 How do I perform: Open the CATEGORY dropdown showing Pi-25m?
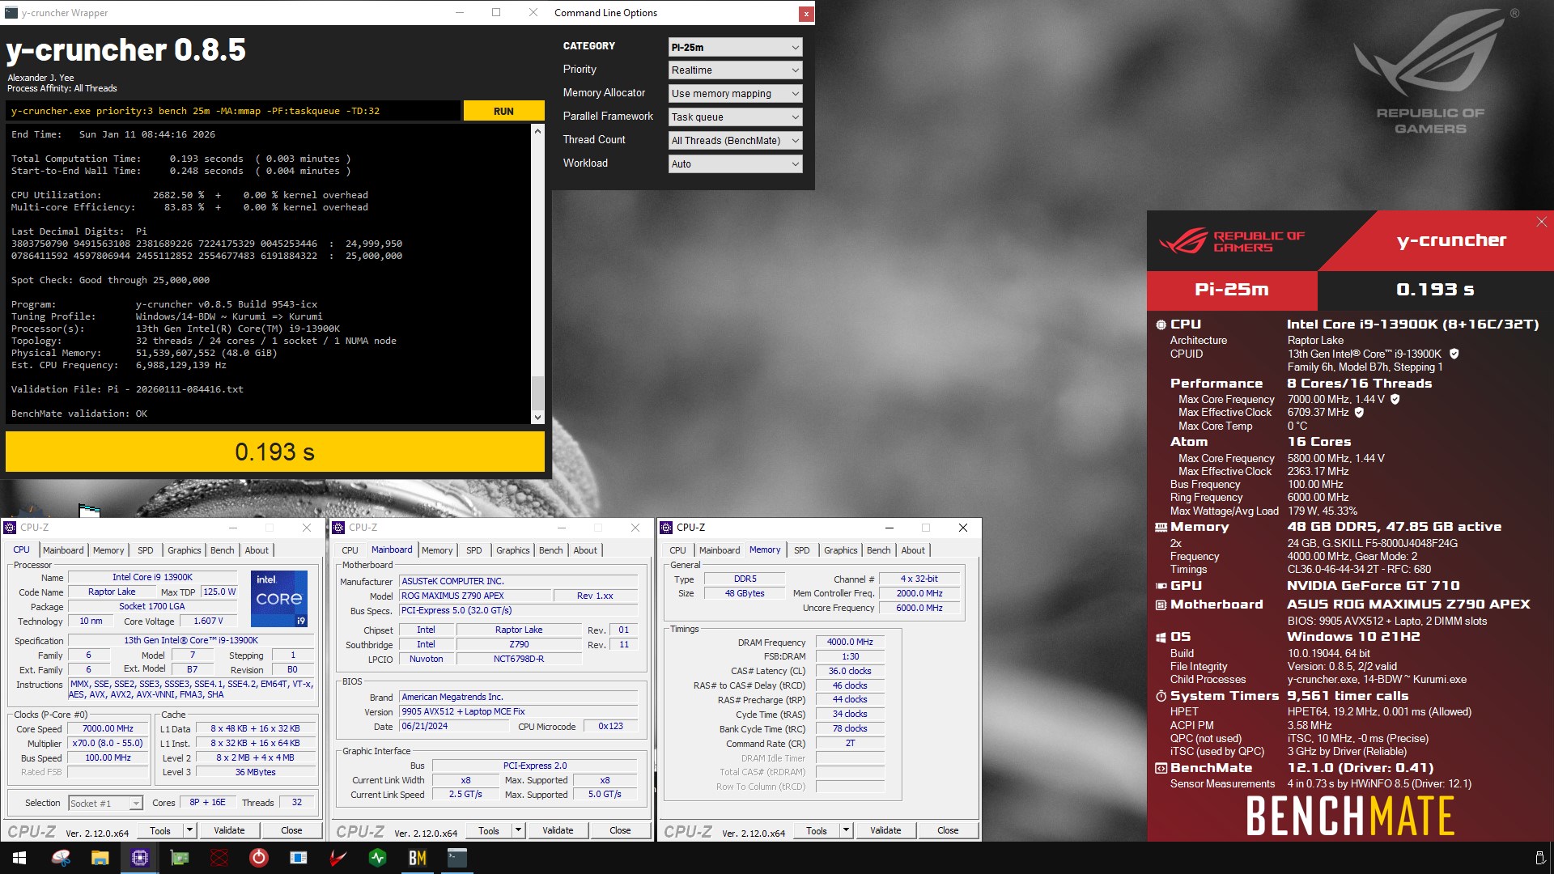pyautogui.click(x=735, y=47)
